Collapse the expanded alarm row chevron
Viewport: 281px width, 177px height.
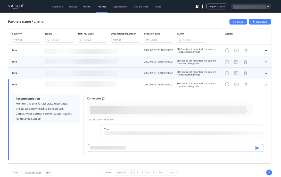tap(266, 85)
